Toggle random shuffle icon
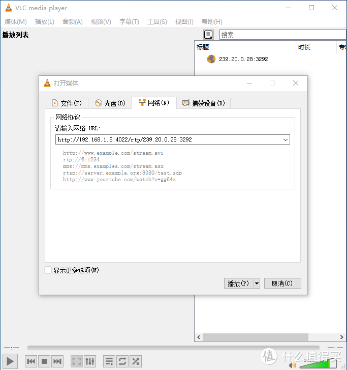This screenshot has width=347, height=370. coord(136,361)
